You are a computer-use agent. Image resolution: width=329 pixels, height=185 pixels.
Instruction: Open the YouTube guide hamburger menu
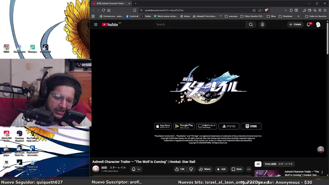[x=96, y=24]
